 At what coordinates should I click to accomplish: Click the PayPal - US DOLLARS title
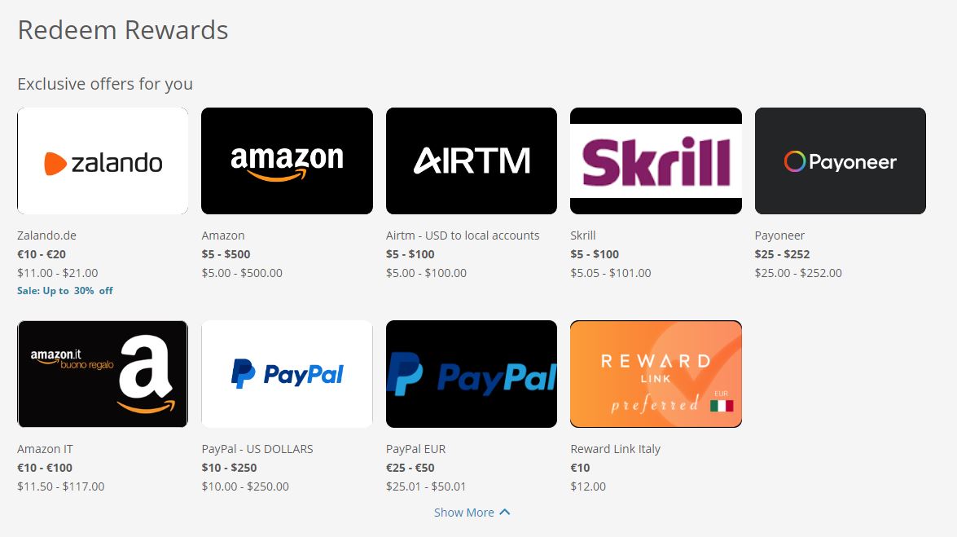(257, 449)
